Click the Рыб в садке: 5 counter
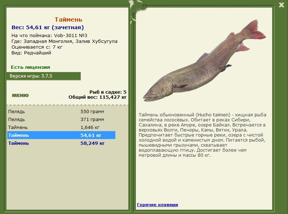This screenshot has height=214, width=288. pyautogui.click(x=108, y=92)
